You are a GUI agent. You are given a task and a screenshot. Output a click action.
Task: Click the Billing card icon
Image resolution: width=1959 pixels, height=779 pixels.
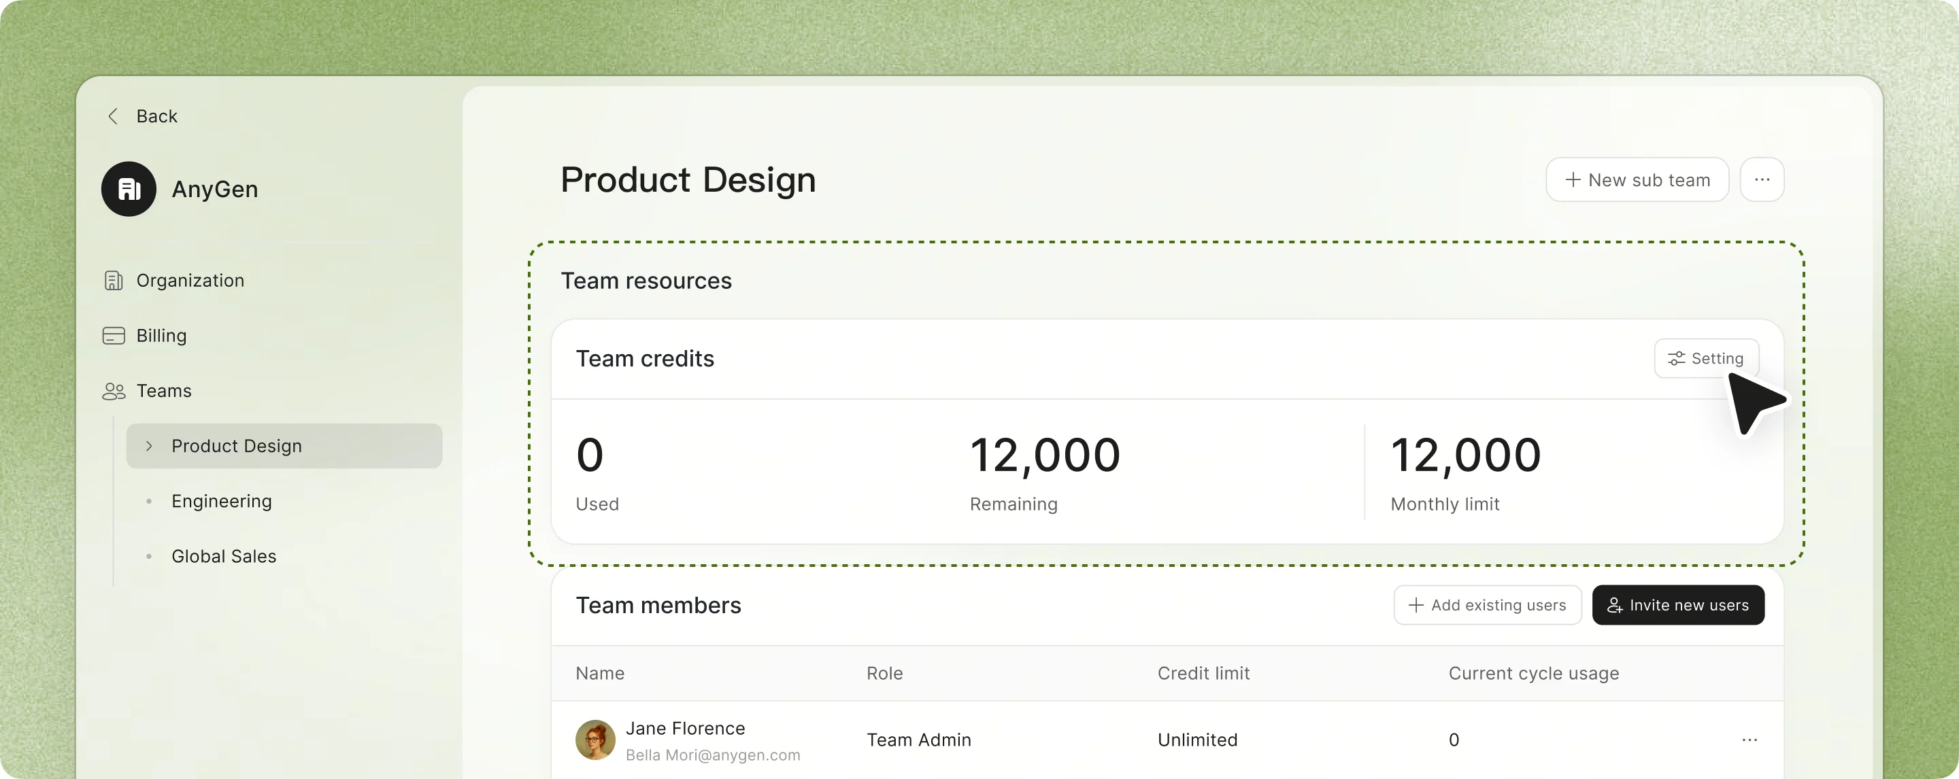[x=114, y=335]
